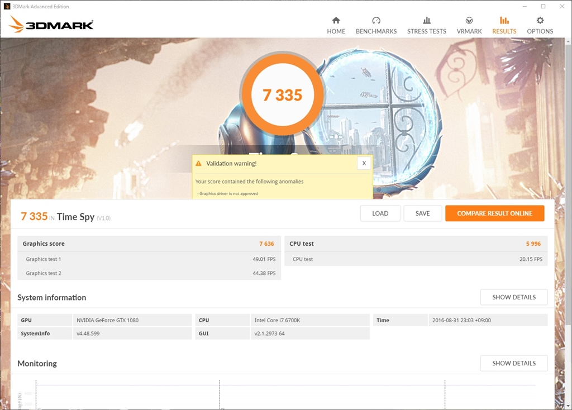
Task: Click the Graphics score value 7 636
Action: pyautogui.click(x=266, y=244)
